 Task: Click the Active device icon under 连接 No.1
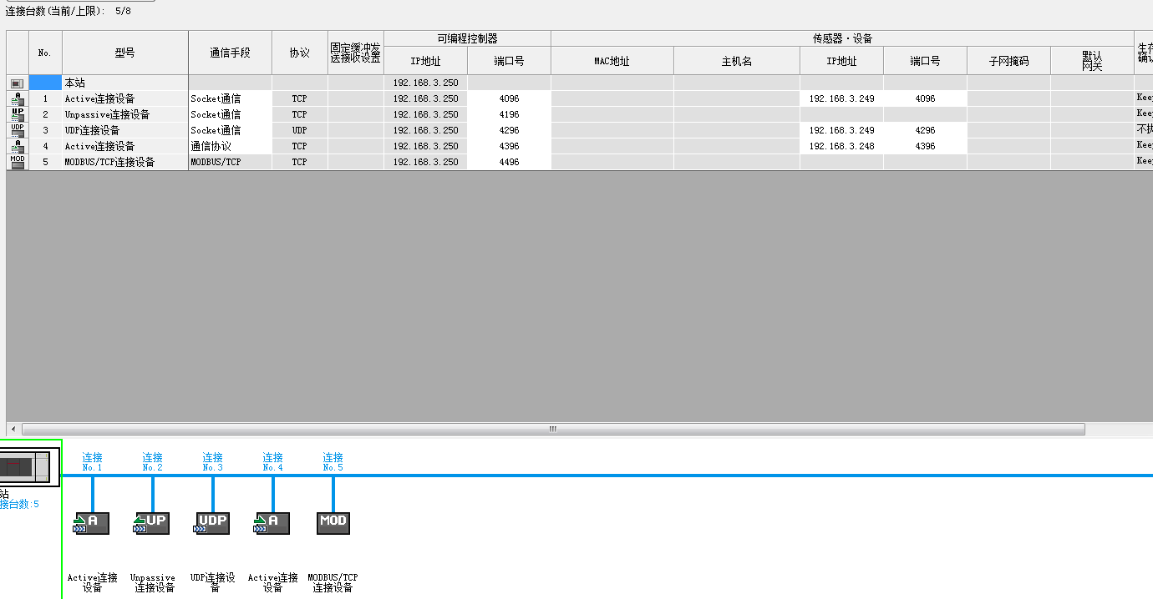92,523
